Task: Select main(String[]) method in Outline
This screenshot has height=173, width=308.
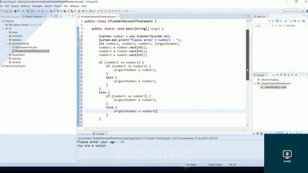Action: click(275, 87)
